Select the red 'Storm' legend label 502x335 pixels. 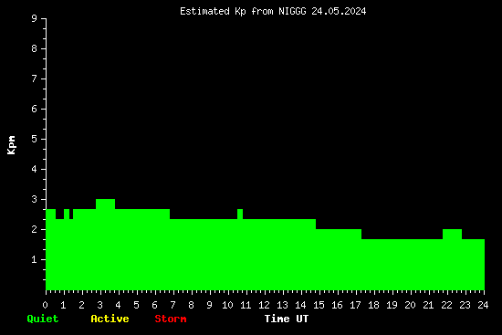(x=171, y=319)
